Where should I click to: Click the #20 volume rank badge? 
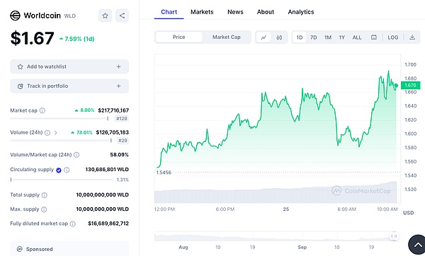(x=123, y=141)
